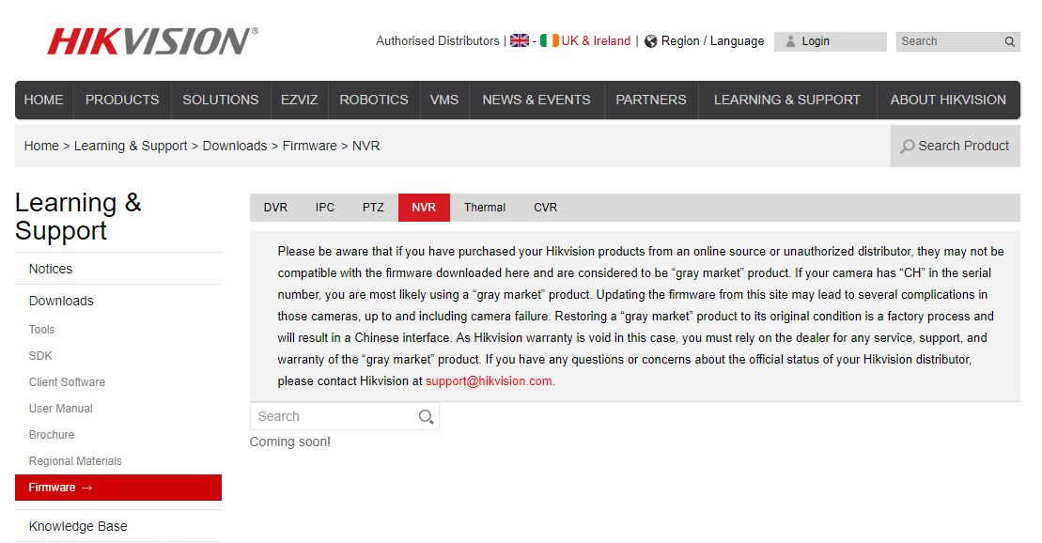
Task: Click the globe Region / Language icon
Action: pos(650,41)
